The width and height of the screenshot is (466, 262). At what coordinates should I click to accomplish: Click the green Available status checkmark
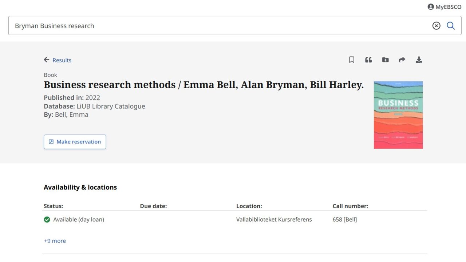click(x=47, y=219)
